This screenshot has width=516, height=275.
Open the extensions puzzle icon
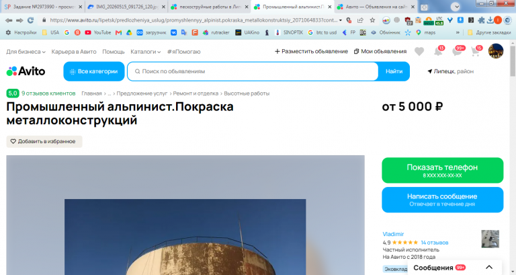(481, 20)
